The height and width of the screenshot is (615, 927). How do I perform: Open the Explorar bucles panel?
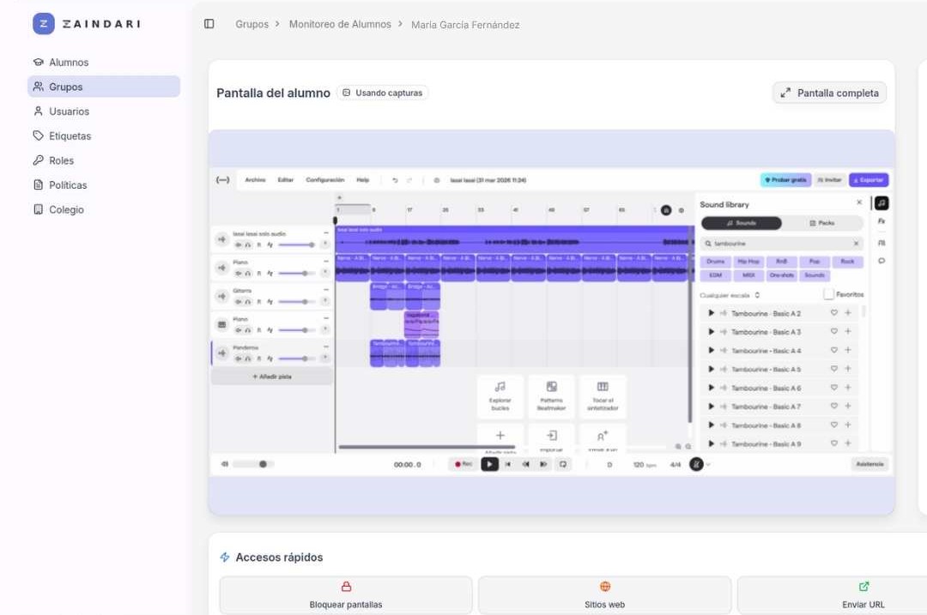[500, 396]
